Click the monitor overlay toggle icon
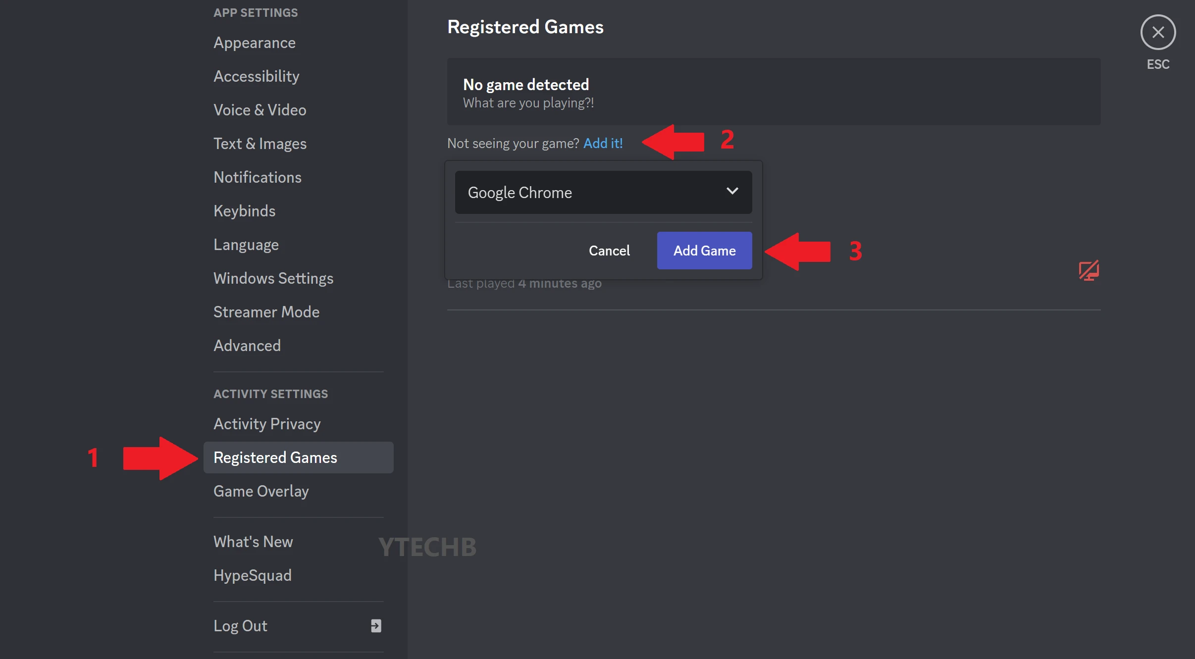Screen dimensions: 1195x659 pyautogui.click(x=1088, y=270)
